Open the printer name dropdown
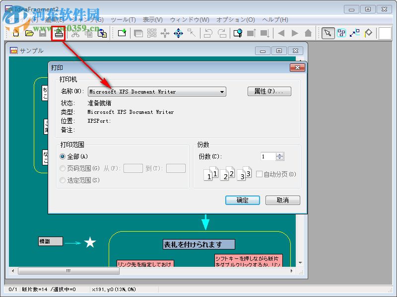Image resolution: width=397 pixels, height=297 pixels. [x=222, y=92]
